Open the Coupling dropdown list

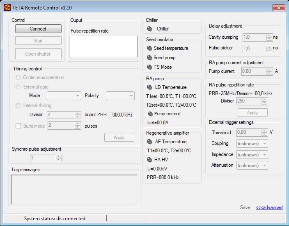click(252, 144)
